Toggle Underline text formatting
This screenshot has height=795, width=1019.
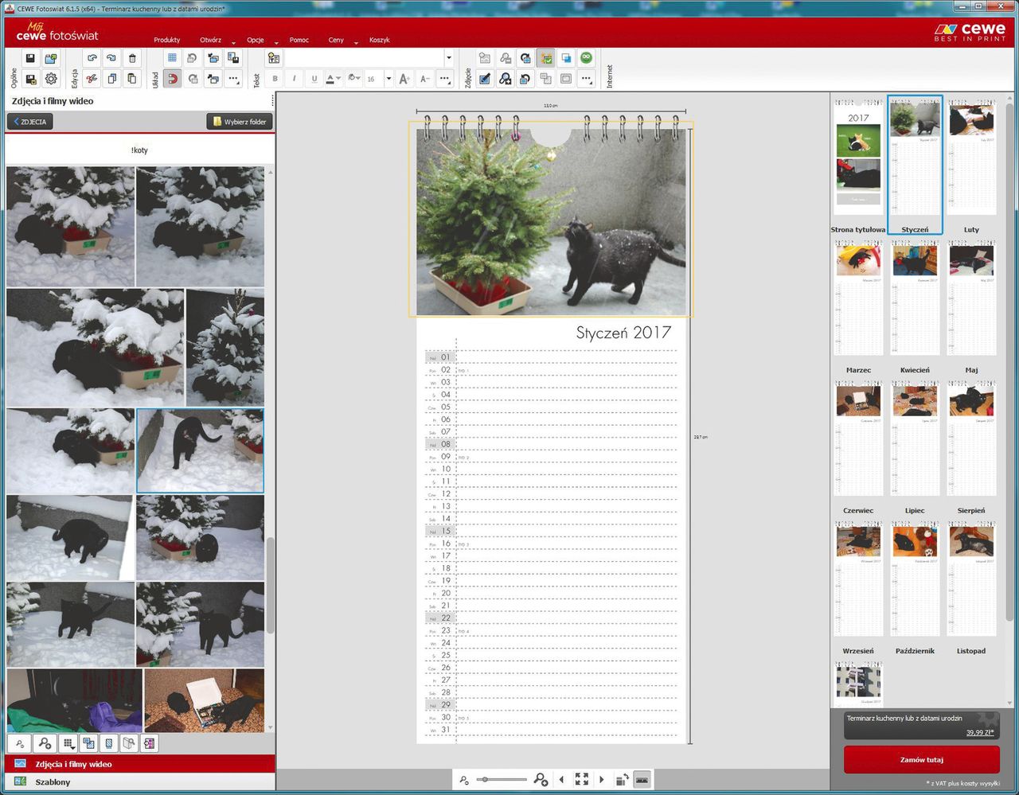coord(314,79)
